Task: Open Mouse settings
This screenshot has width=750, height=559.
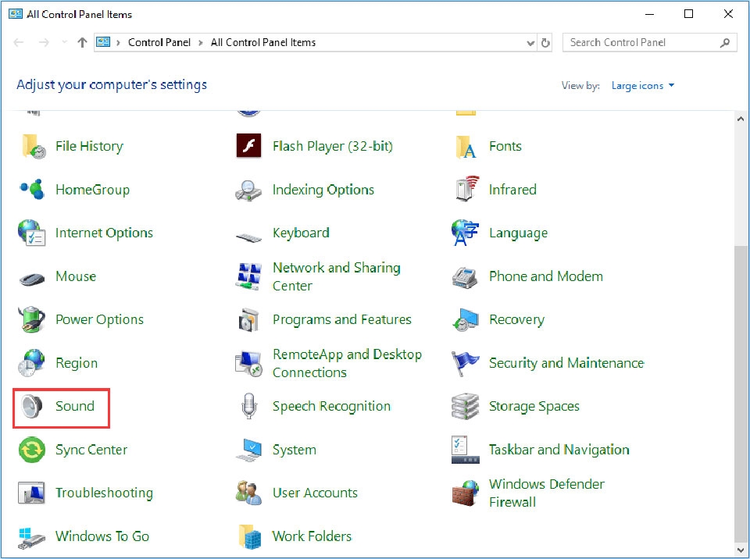Action: [x=76, y=276]
